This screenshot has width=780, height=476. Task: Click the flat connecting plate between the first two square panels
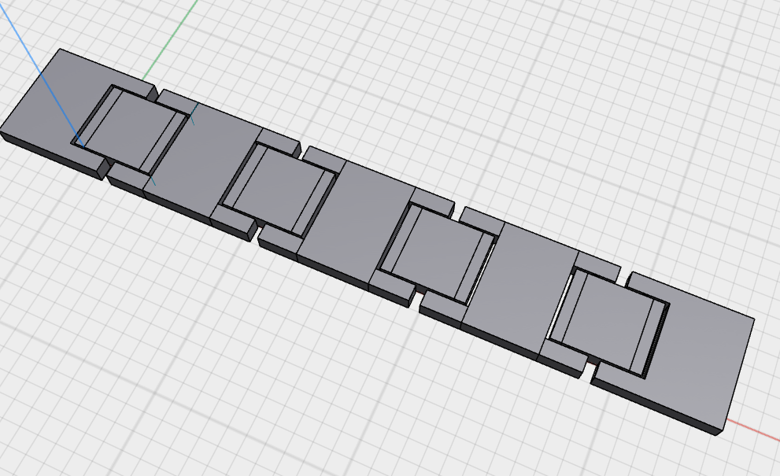pos(204,159)
